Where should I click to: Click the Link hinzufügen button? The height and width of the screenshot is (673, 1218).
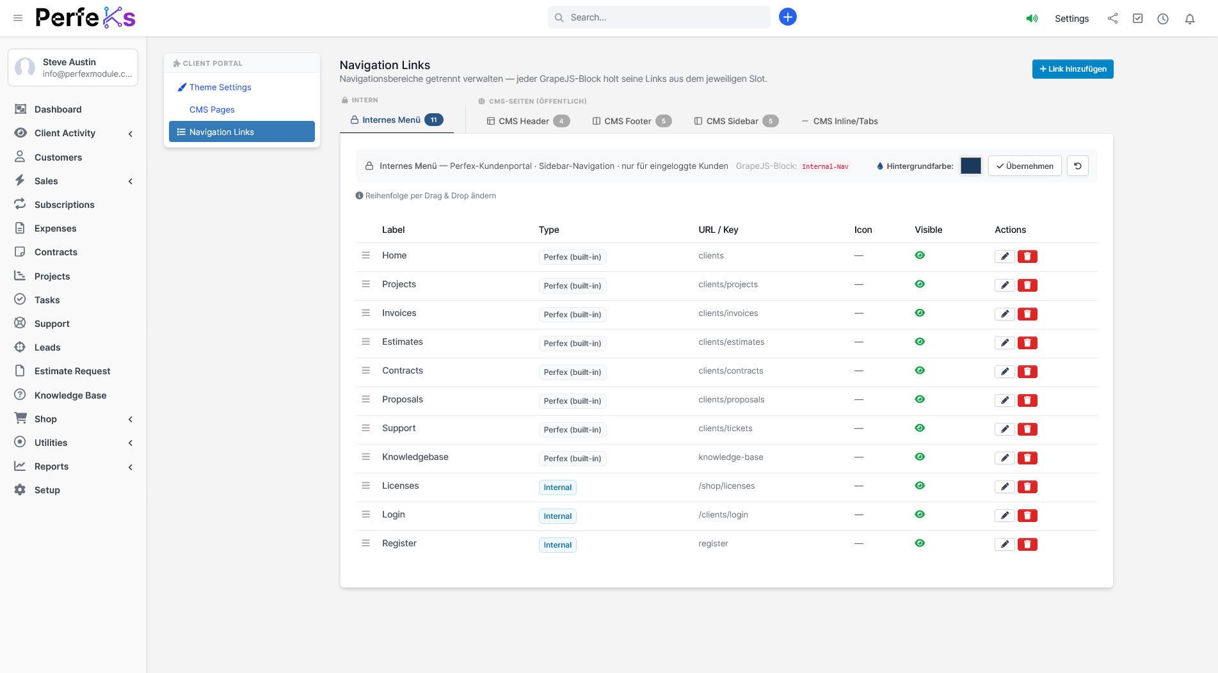[x=1072, y=69]
